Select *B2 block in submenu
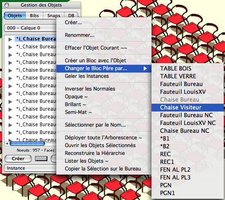Viewport: 225px width, 200px height. 187,146
